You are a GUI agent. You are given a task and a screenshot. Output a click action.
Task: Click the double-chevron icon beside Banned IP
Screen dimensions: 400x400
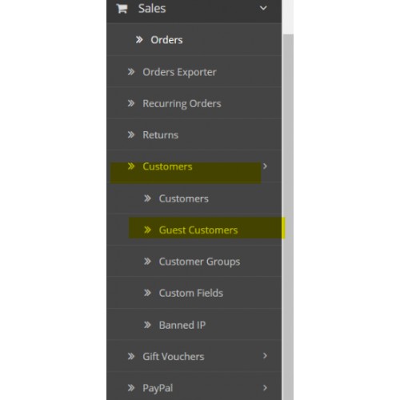point(147,325)
